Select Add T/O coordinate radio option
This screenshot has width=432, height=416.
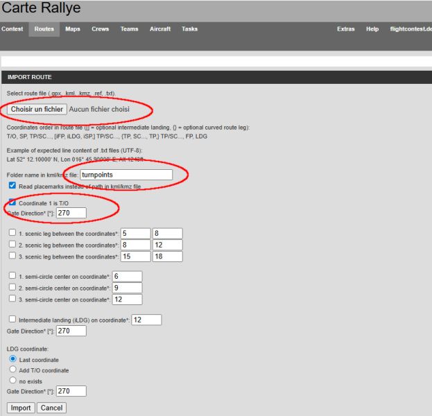(x=12, y=370)
